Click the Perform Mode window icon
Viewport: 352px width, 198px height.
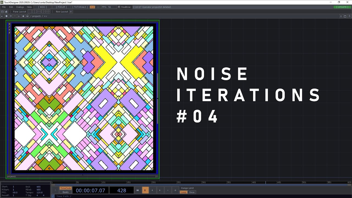(x=2, y=12)
